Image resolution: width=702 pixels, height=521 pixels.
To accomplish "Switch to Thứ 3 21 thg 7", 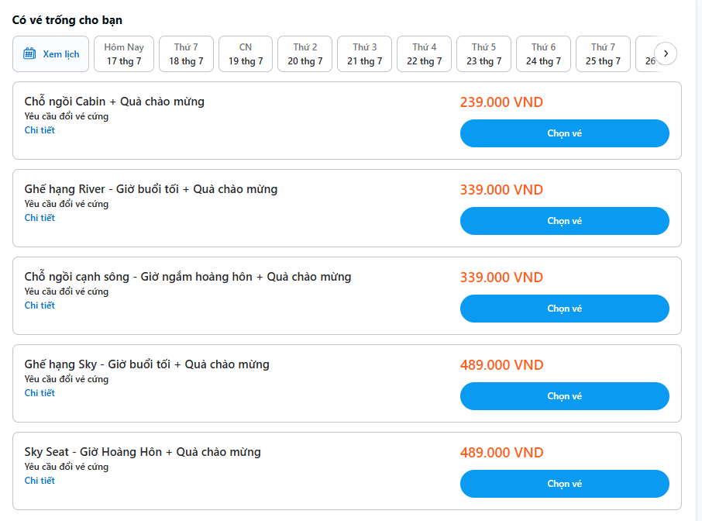I will [364, 53].
